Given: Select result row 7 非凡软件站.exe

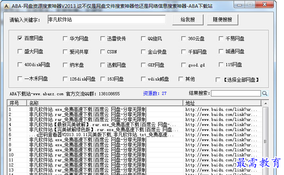Looking at the screenshot, I should 134,140.
